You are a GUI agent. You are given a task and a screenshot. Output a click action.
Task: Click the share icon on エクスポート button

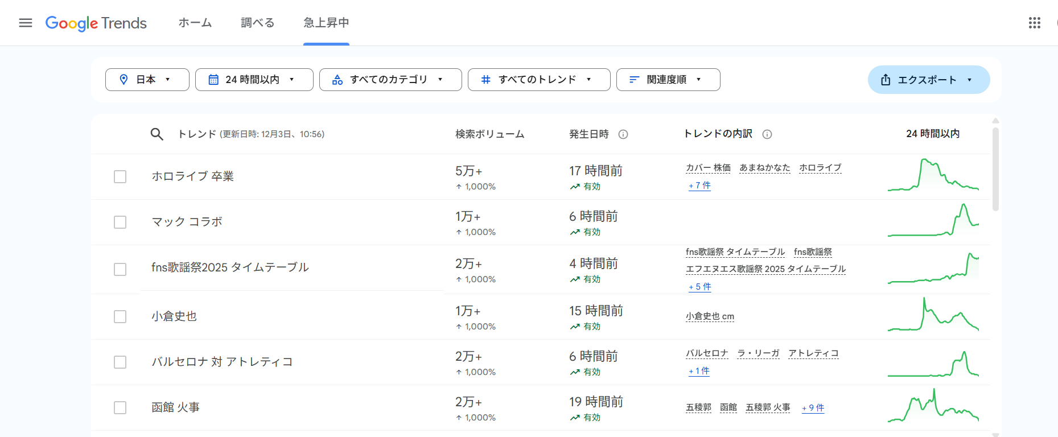click(x=886, y=80)
